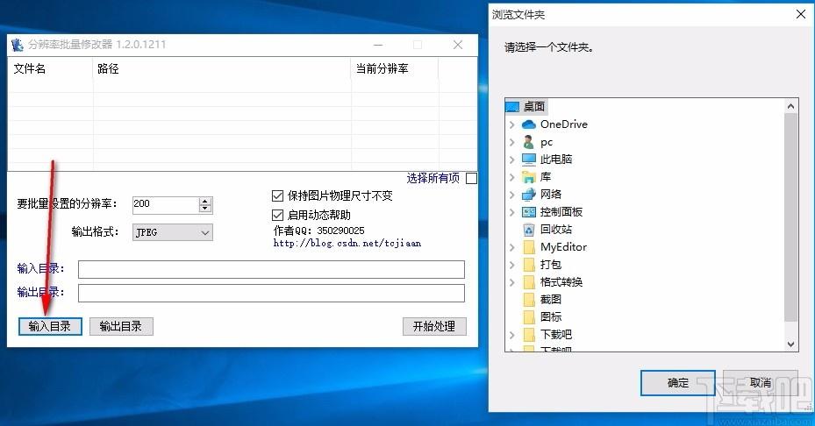Click the pc user icon
The image size is (815, 426).
(x=529, y=142)
